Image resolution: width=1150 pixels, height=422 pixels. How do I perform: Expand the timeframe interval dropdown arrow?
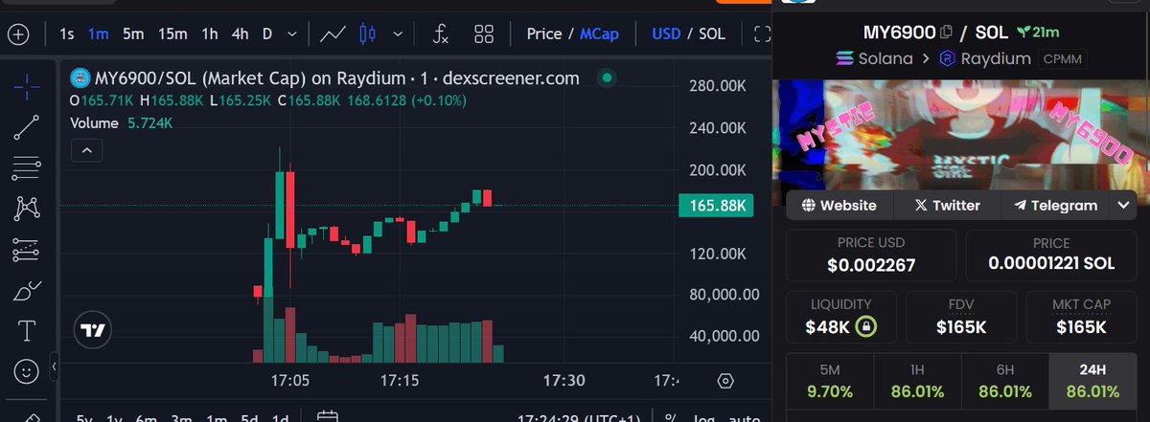(292, 34)
